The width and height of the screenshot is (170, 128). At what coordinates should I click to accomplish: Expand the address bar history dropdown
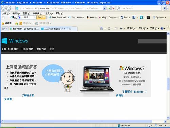click(x=104, y=8)
